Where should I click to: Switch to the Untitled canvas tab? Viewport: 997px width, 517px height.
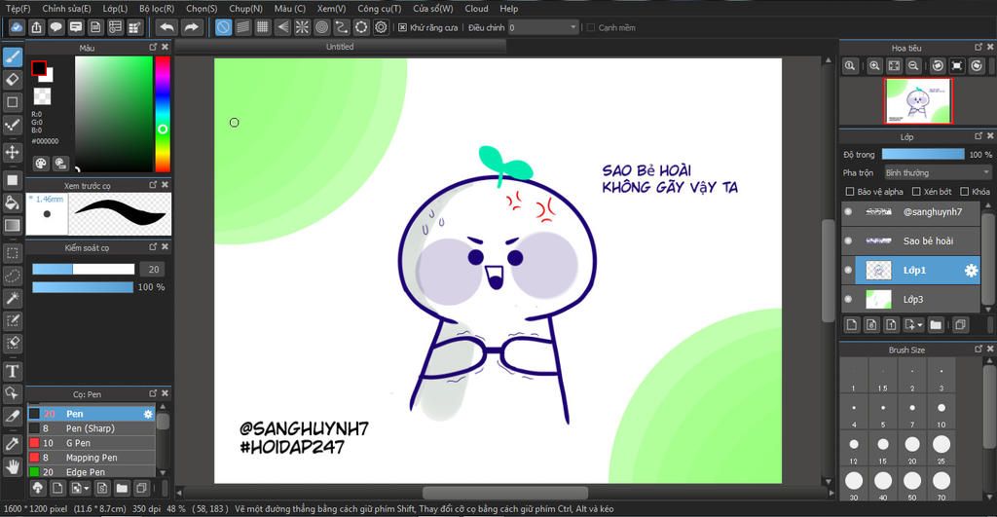(x=340, y=47)
